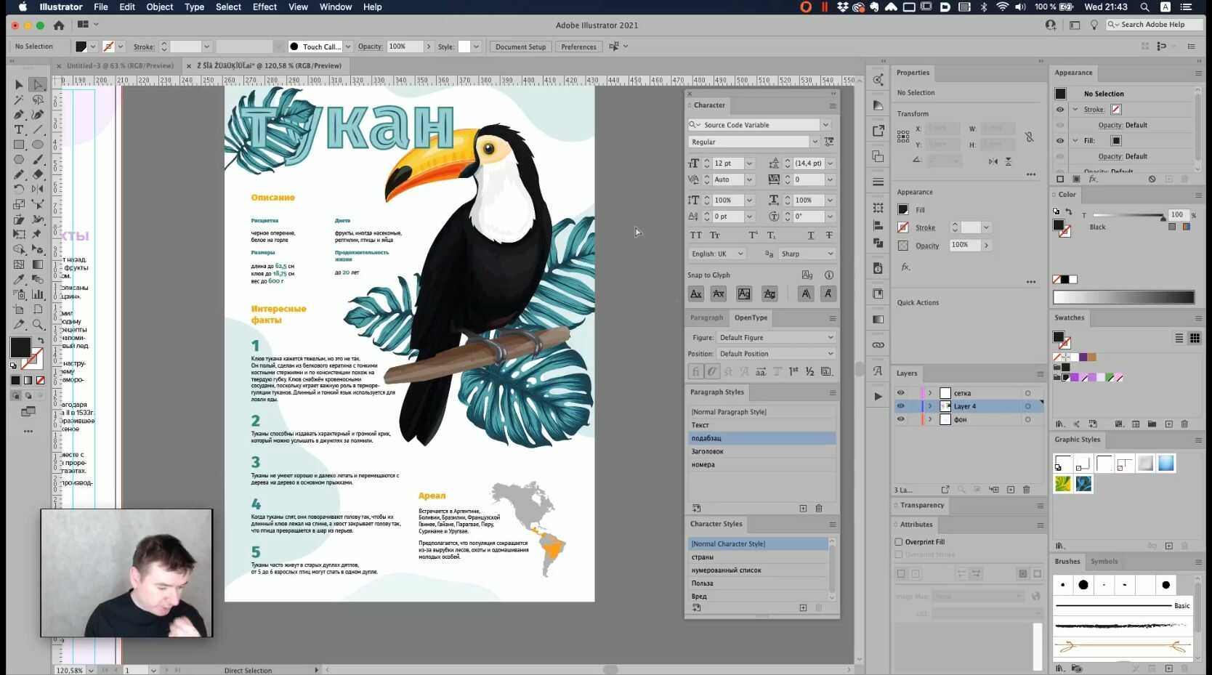Screen dimensions: 1212x675
Task: Select the Rectangle tool
Action: click(19, 145)
